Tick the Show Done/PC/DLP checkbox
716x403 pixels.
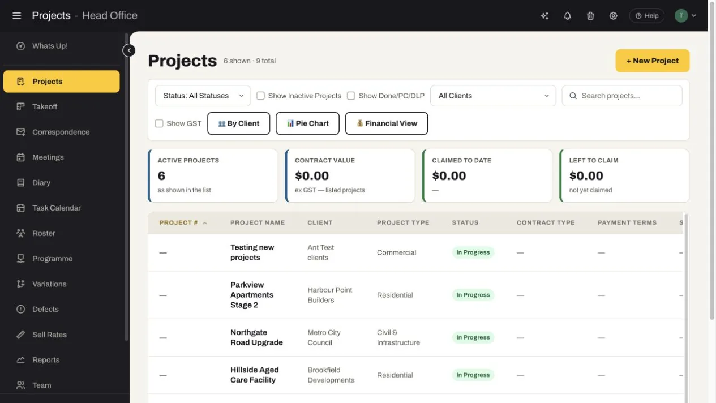point(351,96)
